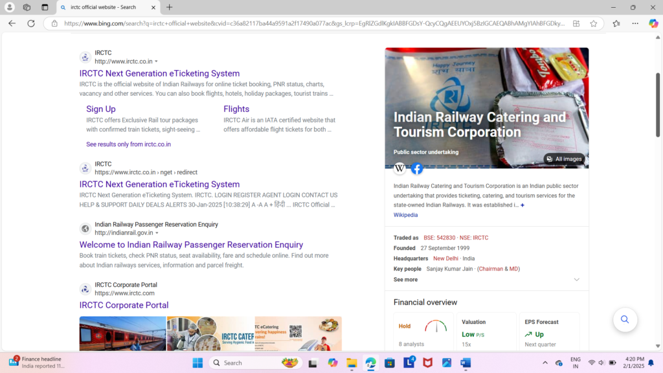Reload the page using the refresh icon

pyautogui.click(x=30, y=23)
